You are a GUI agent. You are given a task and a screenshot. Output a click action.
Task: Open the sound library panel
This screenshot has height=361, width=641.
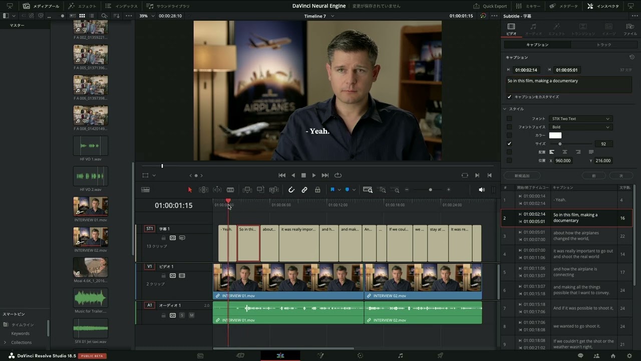pyautogui.click(x=168, y=6)
